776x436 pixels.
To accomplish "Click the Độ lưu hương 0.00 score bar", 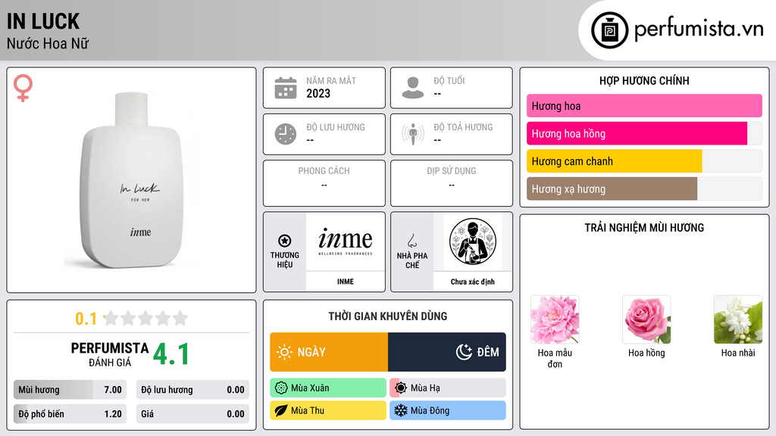I will tap(192, 390).
